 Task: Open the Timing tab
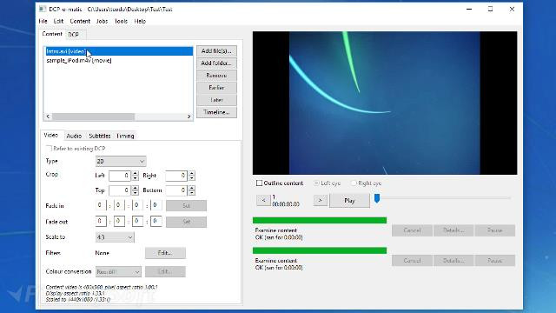coord(125,136)
